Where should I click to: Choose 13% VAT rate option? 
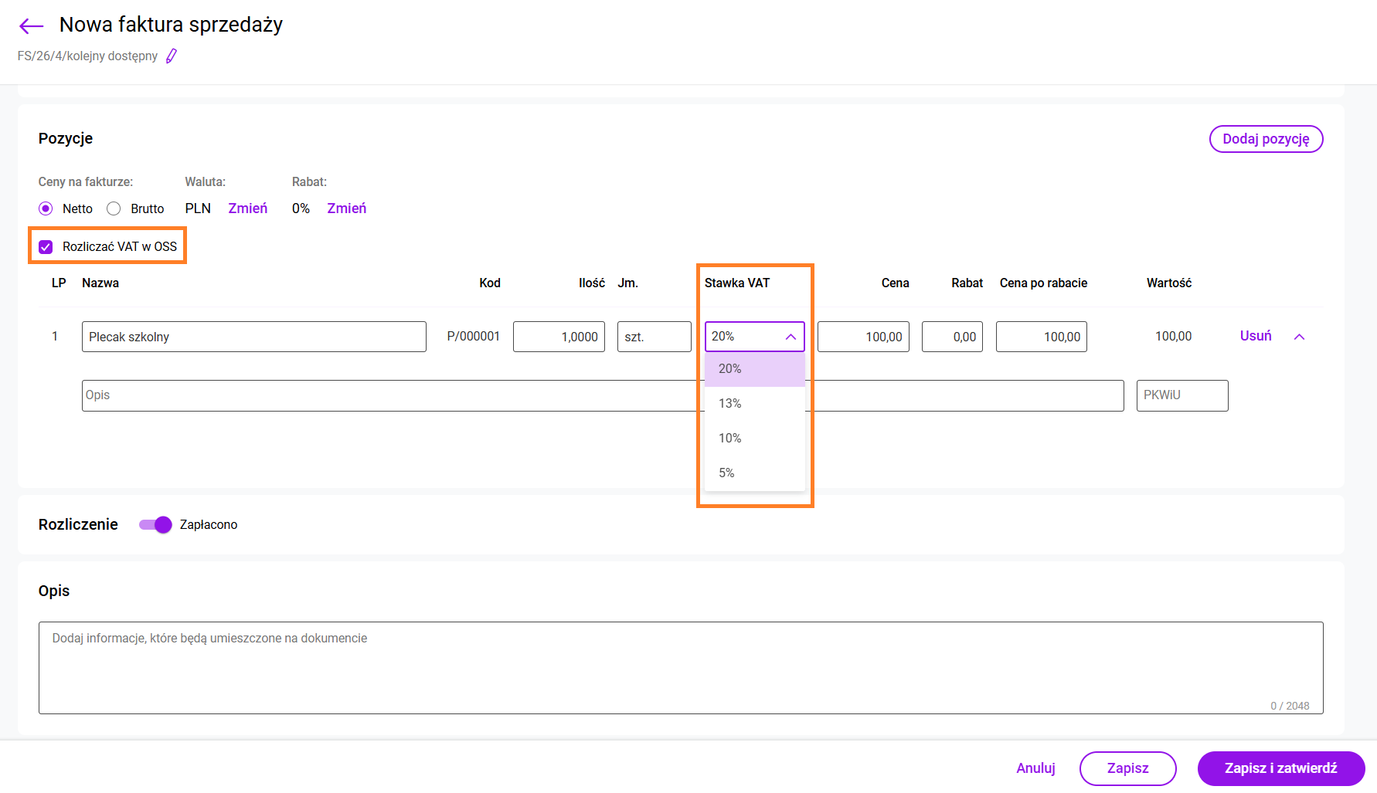(x=730, y=403)
